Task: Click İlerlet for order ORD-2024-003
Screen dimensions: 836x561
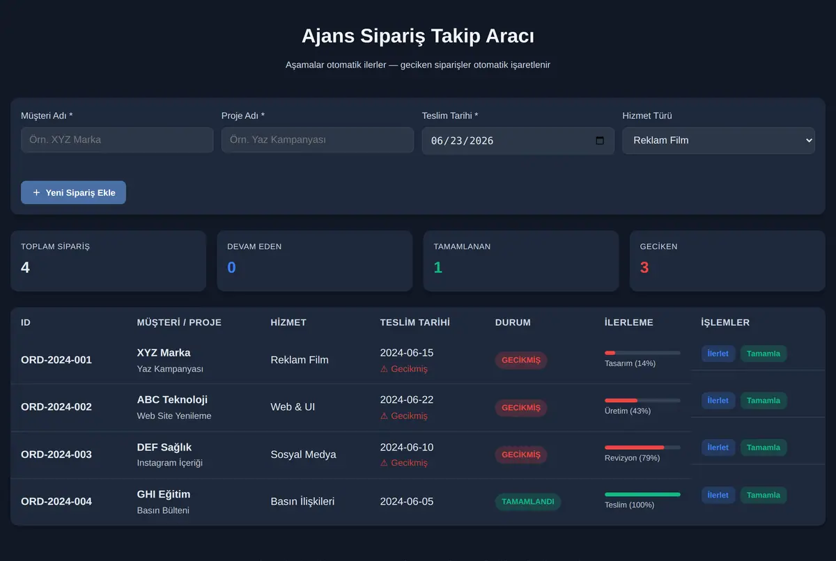Action: click(x=718, y=448)
